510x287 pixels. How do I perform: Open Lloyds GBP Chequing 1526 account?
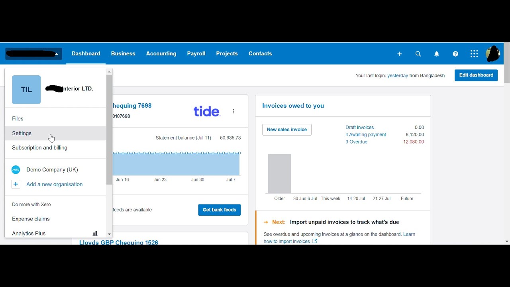[119, 242]
